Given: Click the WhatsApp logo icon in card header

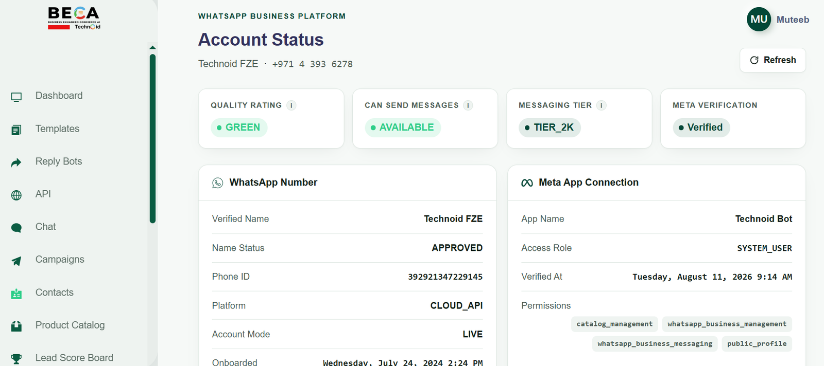Looking at the screenshot, I should (218, 183).
